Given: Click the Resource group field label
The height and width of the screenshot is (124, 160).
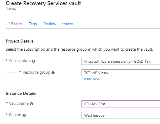Looking at the screenshot, I should (x=36, y=72).
